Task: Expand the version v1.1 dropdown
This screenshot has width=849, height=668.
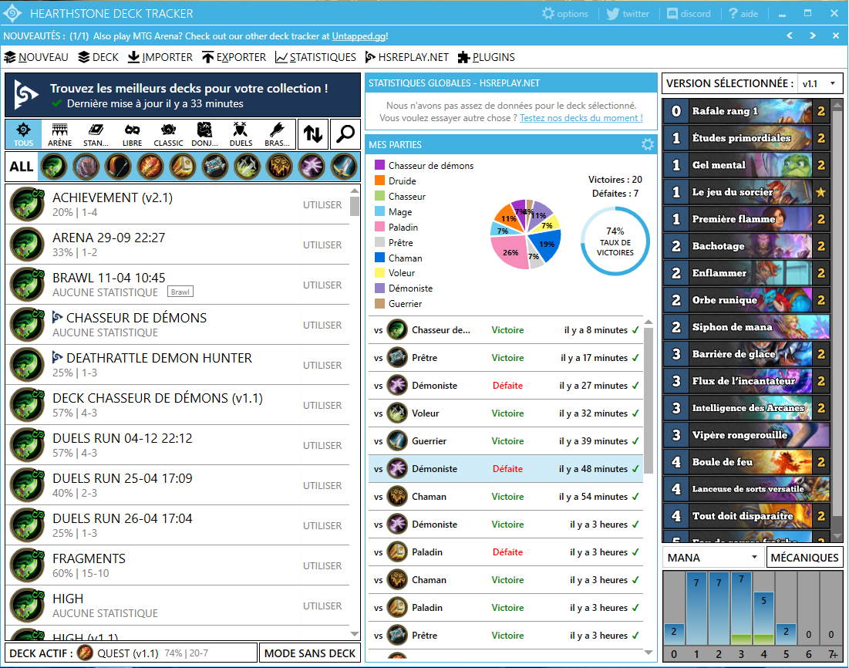Action: pos(820,83)
